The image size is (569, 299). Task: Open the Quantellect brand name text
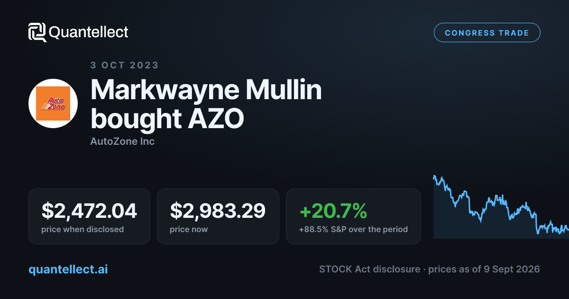[89, 32]
